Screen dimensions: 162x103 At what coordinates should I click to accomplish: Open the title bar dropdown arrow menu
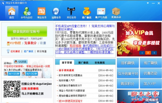tap(148, 3)
